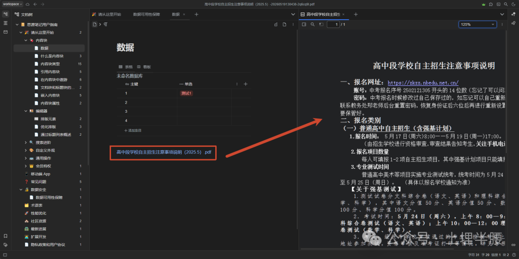Viewport: 519px width, 259px height.
Task: Click the green crown VIP icon
Action: [483, 4]
